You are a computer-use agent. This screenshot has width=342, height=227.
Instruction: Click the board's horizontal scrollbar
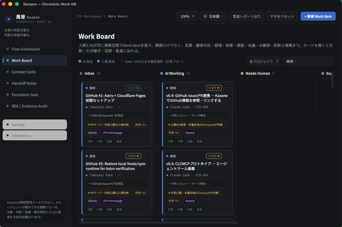click(x=158, y=223)
